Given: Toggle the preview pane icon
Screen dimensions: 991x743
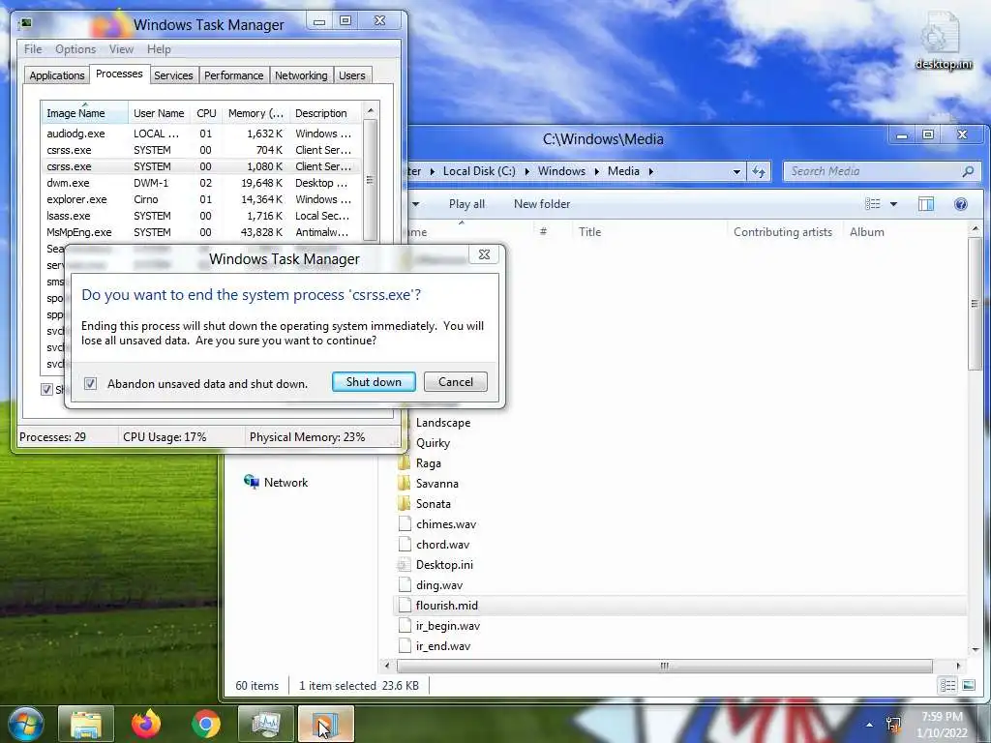Looking at the screenshot, I should (x=926, y=203).
